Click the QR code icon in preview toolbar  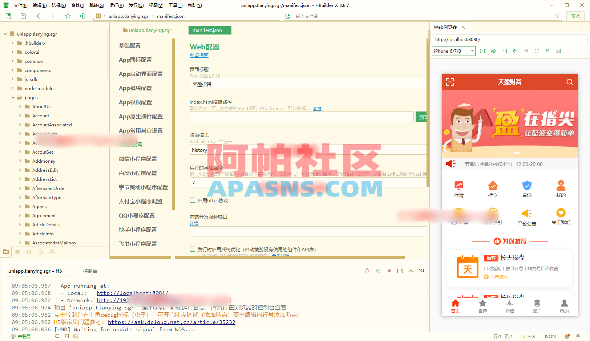click(558, 51)
